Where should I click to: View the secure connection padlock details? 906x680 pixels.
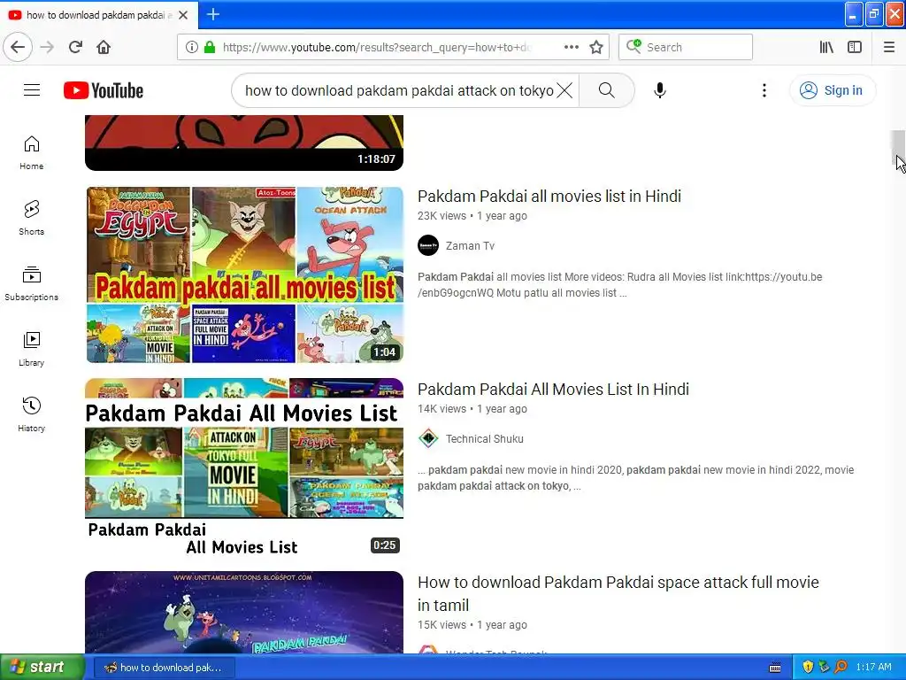click(x=210, y=47)
